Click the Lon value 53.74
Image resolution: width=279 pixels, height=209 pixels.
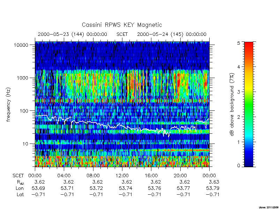(126, 188)
